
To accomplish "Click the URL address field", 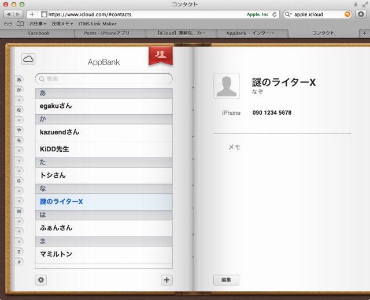I will 142,14.
